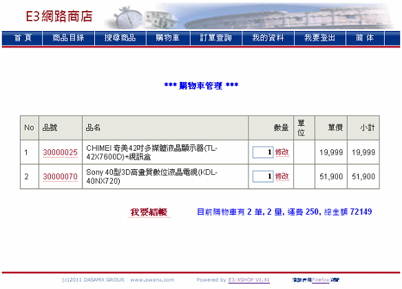402x289 pixels.
Task: Click the E3 網路商店 site logo
Action: pyautogui.click(x=59, y=16)
